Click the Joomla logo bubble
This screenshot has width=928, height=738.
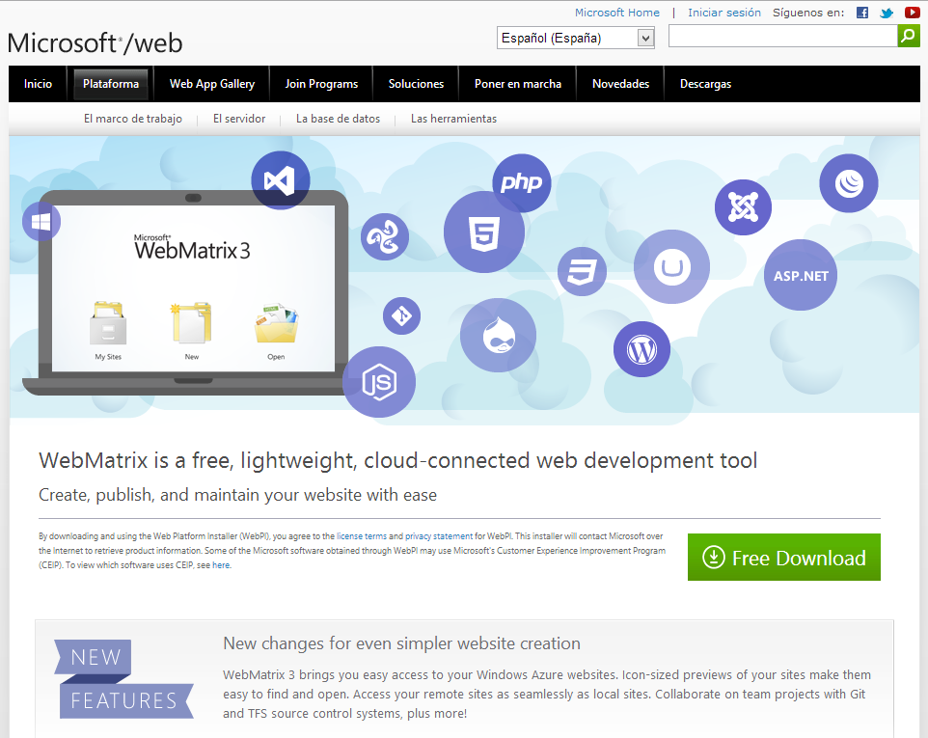743,207
